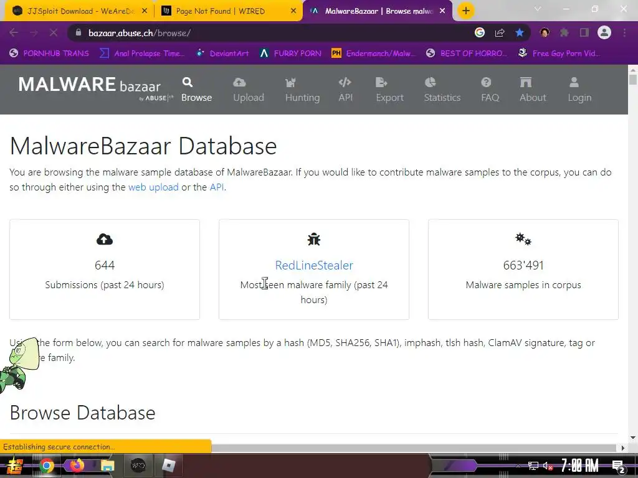This screenshot has width=638, height=478.
Task: Click the 663'491 samples count
Action: [523, 265]
